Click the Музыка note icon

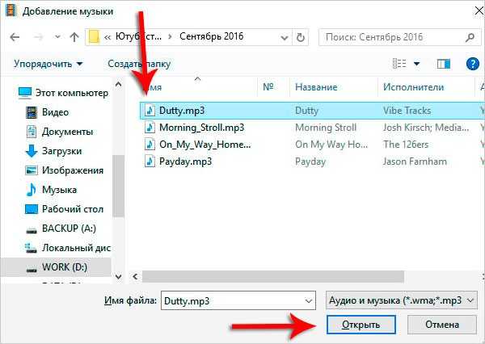[x=32, y=190]
